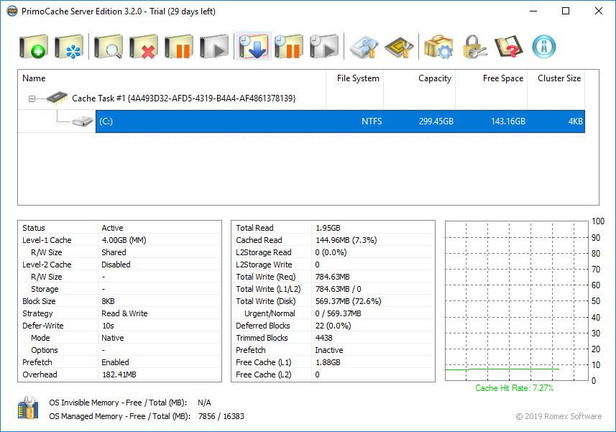Open the memory chip management icon
Screen dimensions: 616x432
399,47
